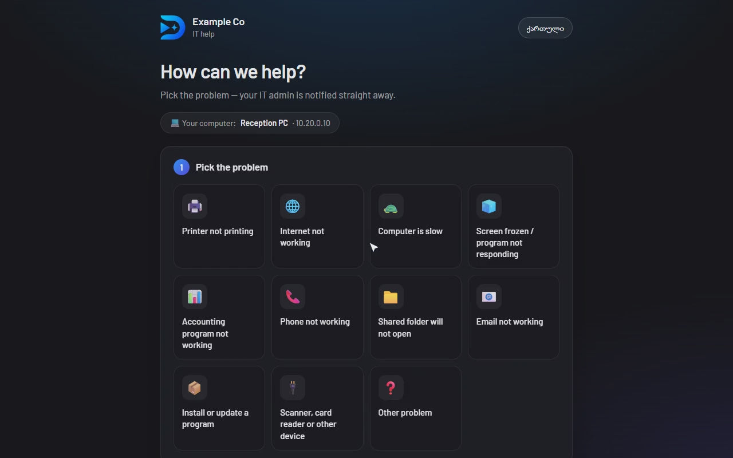Viewport: 733px width, 458px height.
Task: Click the bar chart icon for Accounting program
Action: (x=195, y=297)
